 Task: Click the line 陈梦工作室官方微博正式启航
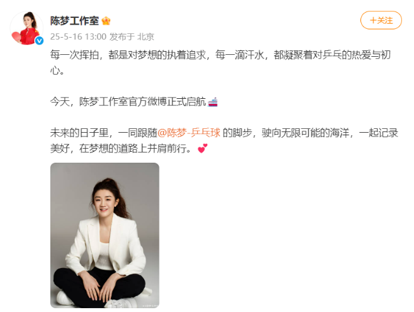(x=143, y=101)
